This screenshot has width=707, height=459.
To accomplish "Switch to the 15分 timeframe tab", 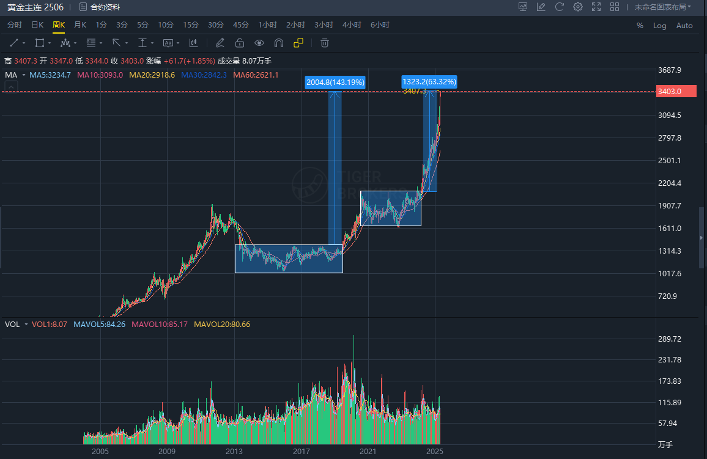I will (190, 25).
